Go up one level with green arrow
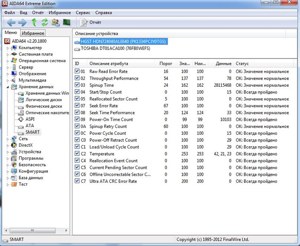 tap(34, 22)
